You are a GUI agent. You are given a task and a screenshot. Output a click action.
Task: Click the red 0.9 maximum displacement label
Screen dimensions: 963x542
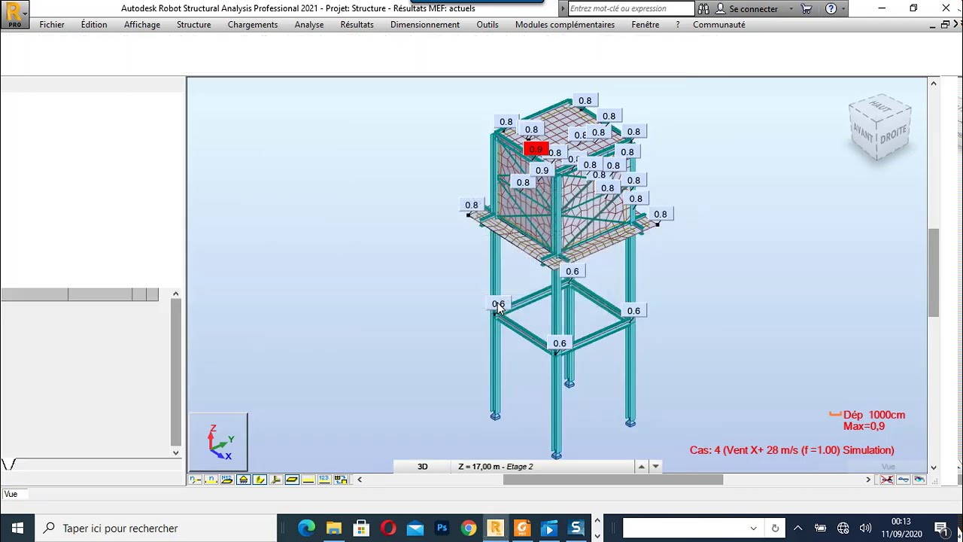[536, 149]
